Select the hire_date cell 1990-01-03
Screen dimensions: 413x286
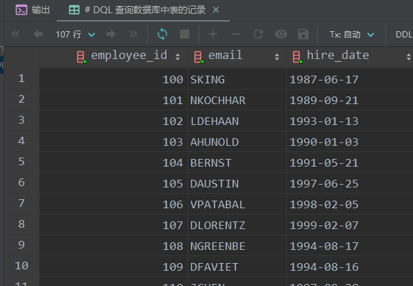click(x=350, y=142)
